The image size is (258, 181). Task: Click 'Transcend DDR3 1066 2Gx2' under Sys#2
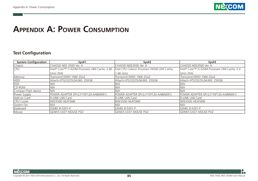click(x=133, y=77)
